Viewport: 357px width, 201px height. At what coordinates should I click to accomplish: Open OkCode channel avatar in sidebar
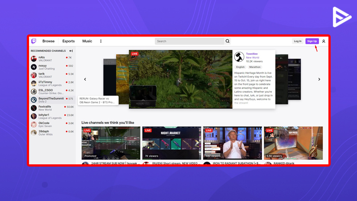34,125
